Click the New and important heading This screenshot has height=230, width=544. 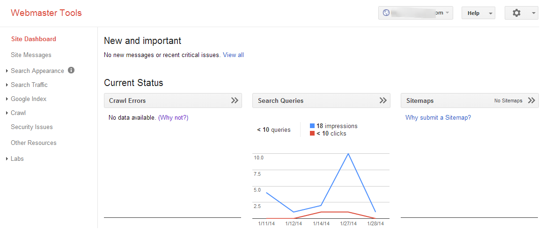click(143, 41)
